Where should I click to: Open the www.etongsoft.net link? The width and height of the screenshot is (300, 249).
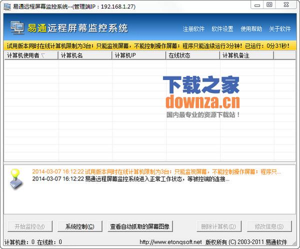coord(170,242)
